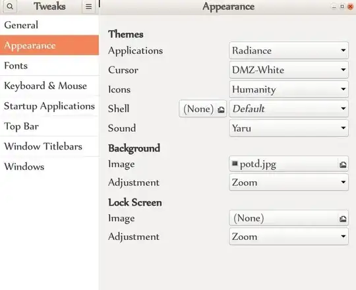Image resolution: width=356 pixels, height=290 pixels.
Task: Click the search magnifier icon in Tweaks header
Action: click(10, 7)
